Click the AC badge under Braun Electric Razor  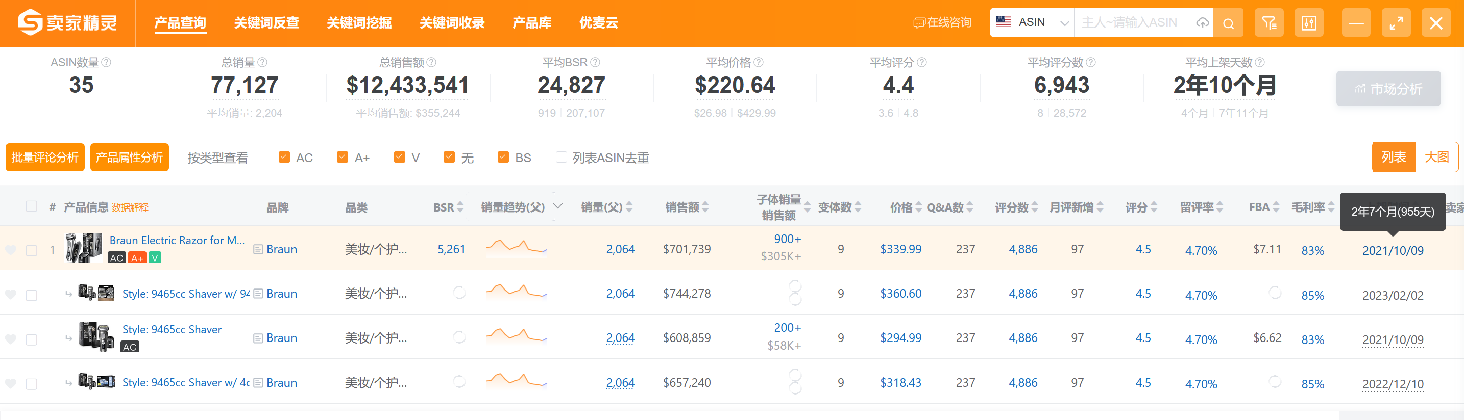pos(116,258)
